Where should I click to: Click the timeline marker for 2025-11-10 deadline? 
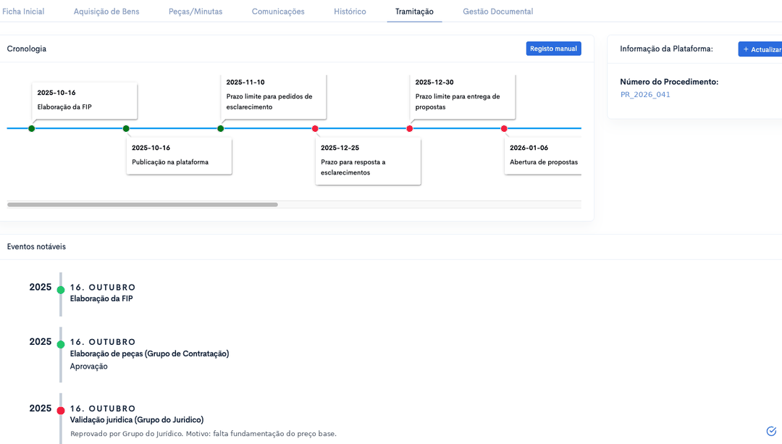(x=220, y=129)
